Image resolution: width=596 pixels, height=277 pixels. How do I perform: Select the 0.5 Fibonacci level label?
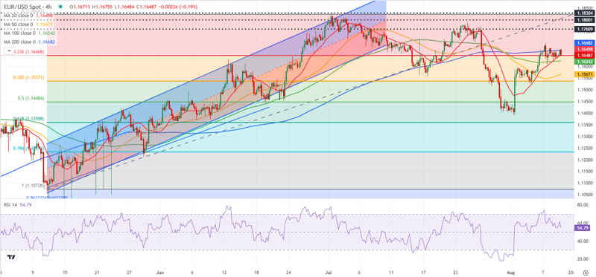coord(31,99)
